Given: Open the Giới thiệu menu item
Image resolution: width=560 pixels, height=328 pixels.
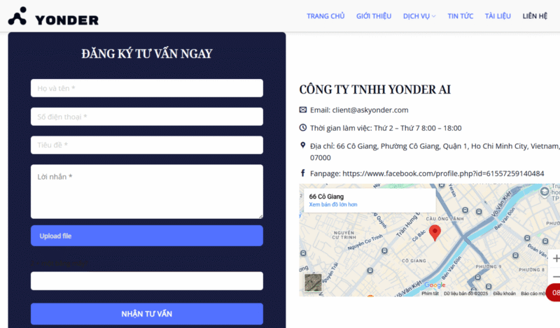Looking at the screenshot, I should (373, 16).
